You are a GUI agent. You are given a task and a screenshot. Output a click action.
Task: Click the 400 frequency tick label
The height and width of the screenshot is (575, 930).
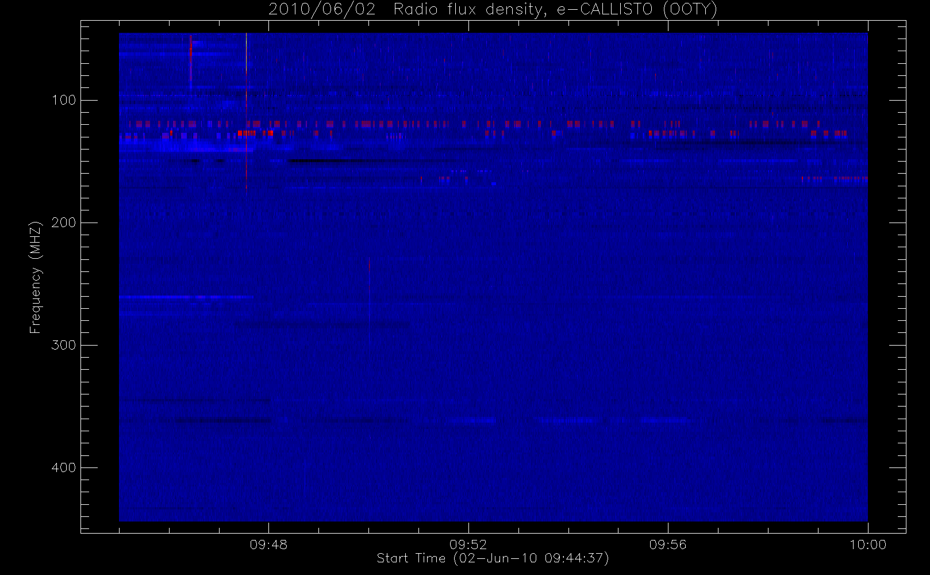tap(64, 467)
